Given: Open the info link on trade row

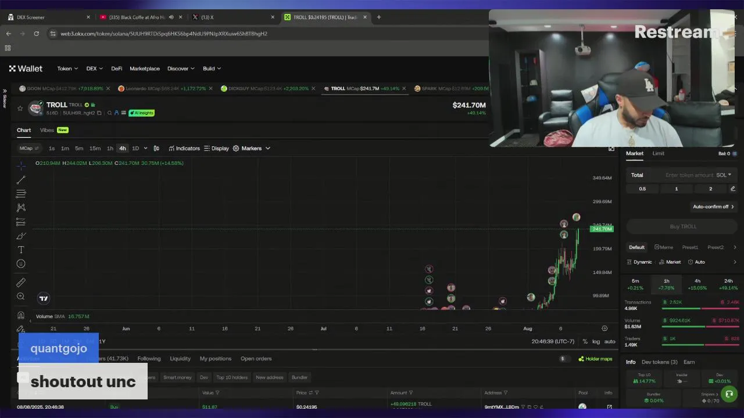Looking at the screenshot, I should coord(609,407).
